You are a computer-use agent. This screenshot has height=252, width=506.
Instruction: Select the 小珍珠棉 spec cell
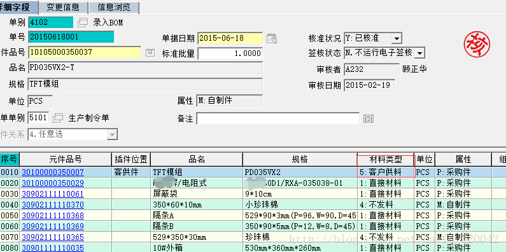[300, 205]
